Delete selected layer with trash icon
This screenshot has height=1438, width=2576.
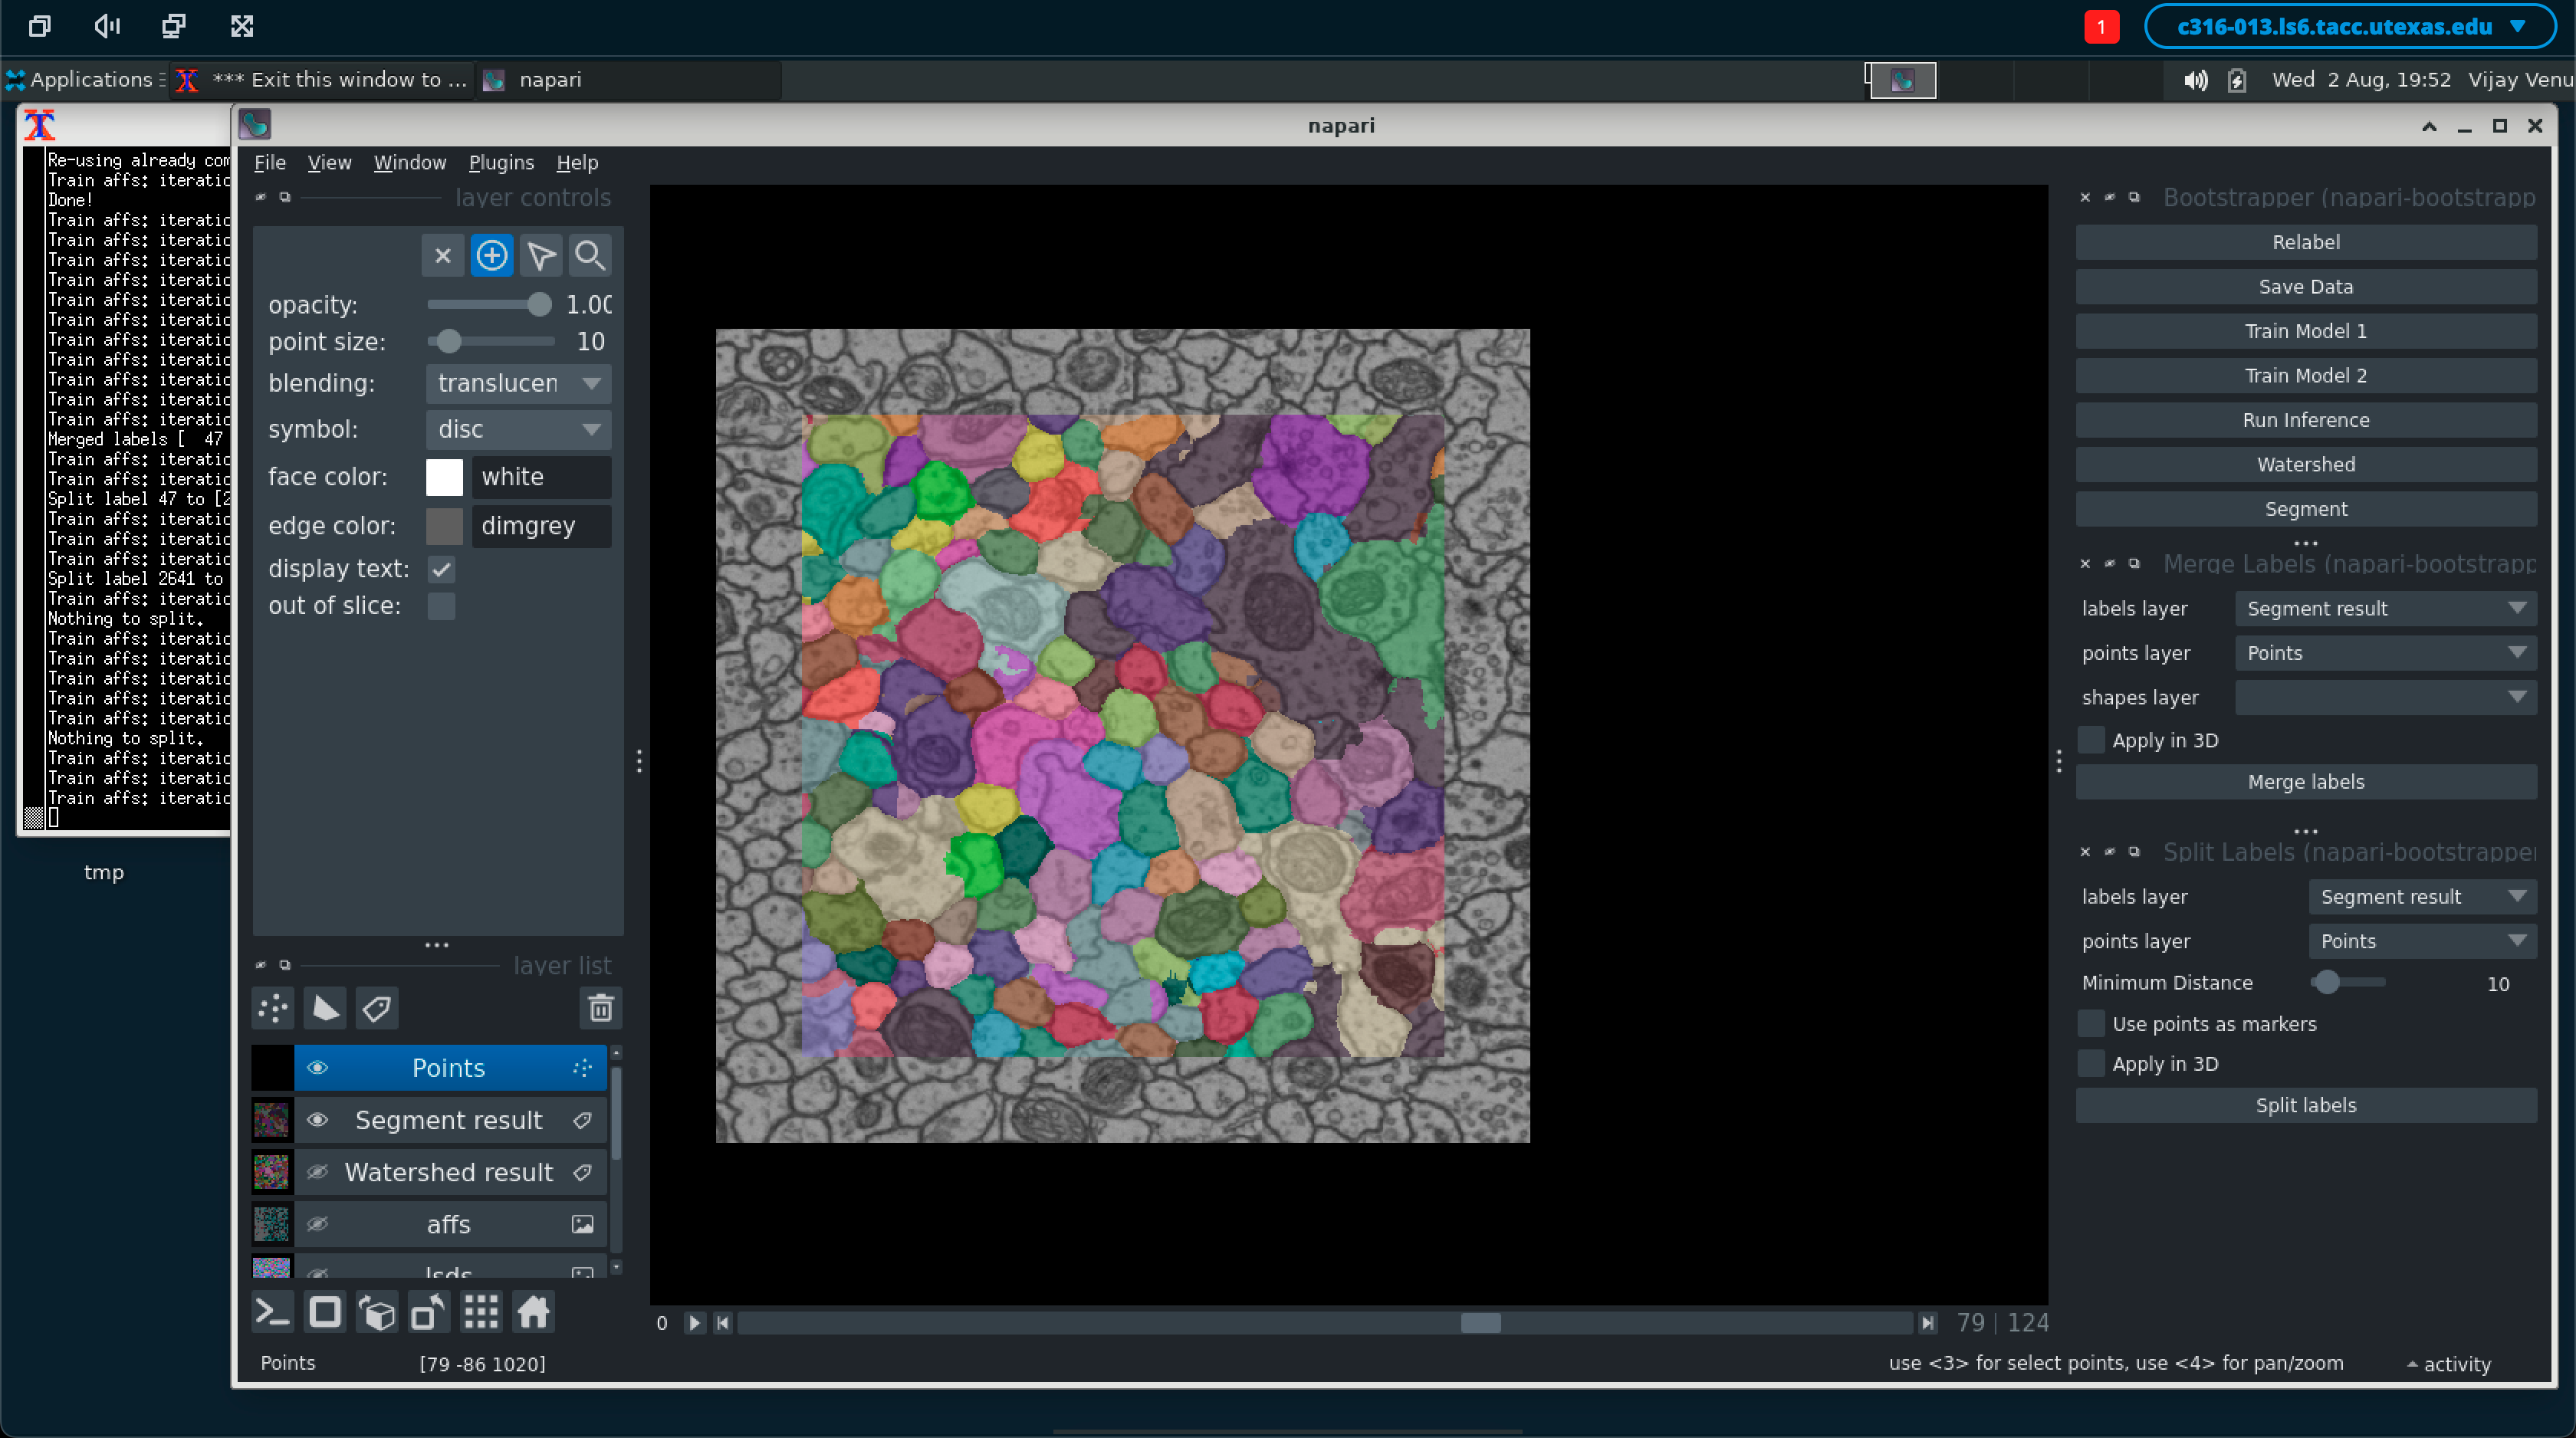[600, 1008]
